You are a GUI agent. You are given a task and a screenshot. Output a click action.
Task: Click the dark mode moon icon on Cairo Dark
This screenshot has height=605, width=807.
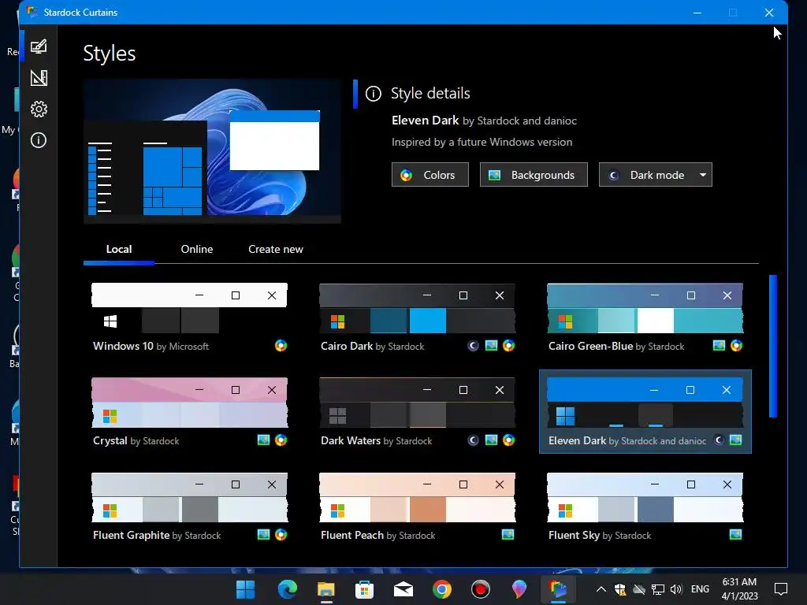click(473, 346)
